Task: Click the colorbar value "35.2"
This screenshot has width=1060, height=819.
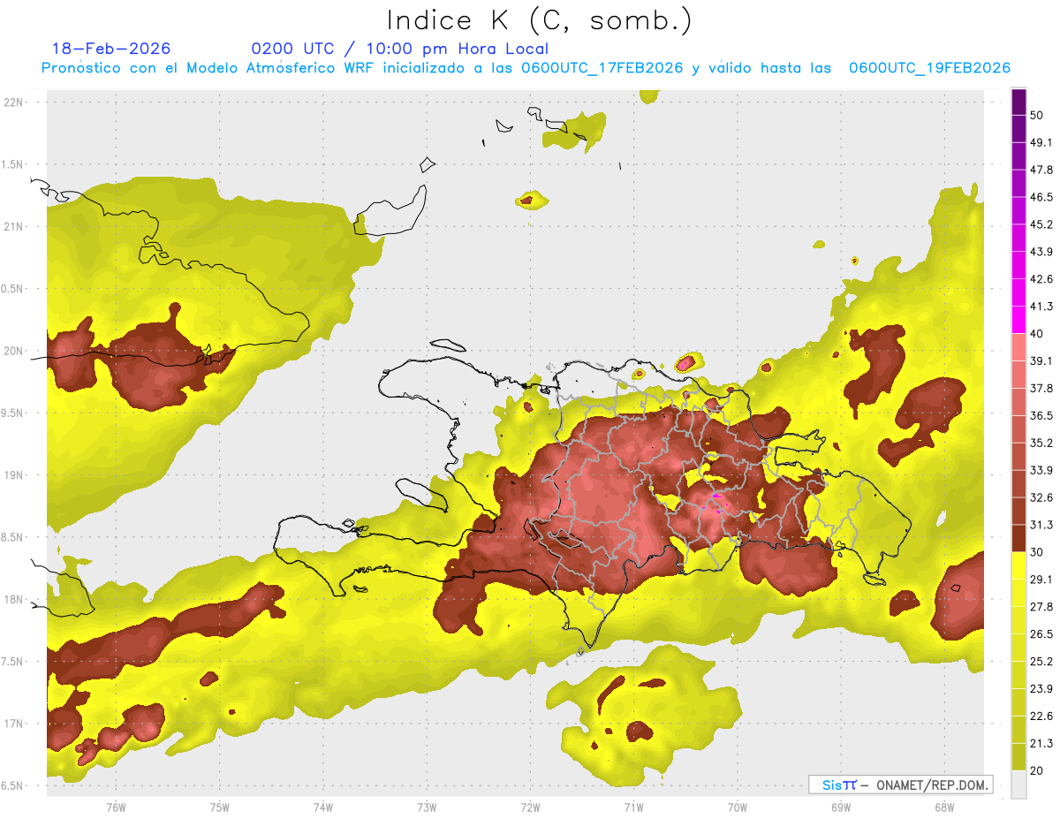Action: coord(1041,443)
